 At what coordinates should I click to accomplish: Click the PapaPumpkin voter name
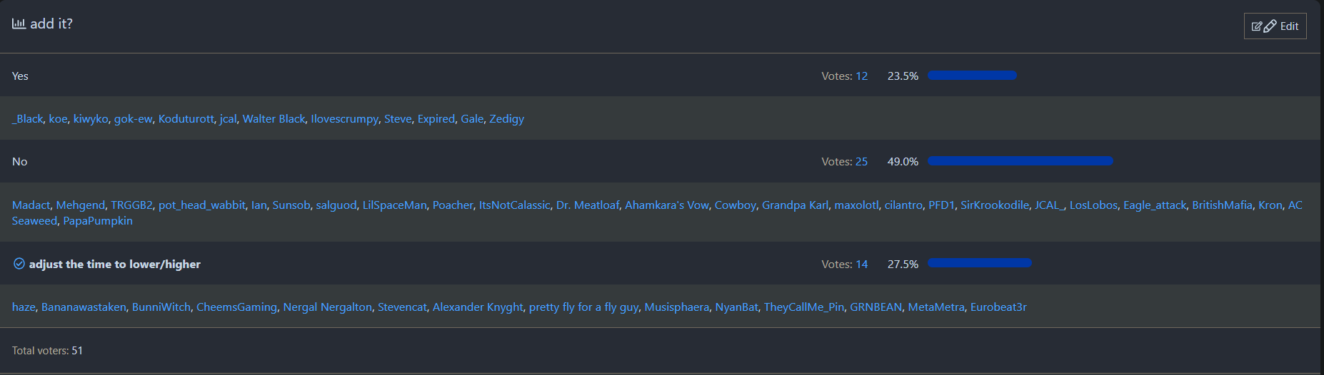tap(98, 221)
